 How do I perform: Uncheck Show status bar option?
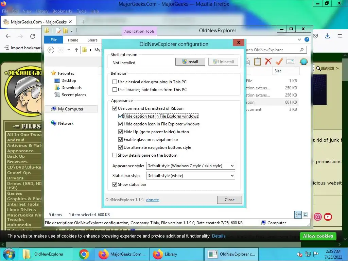(115, 184)
